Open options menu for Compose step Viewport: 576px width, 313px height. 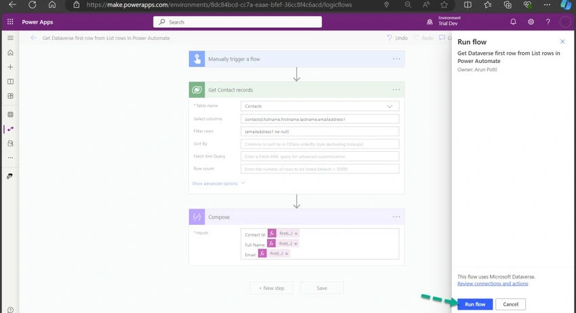coord(396,217)
